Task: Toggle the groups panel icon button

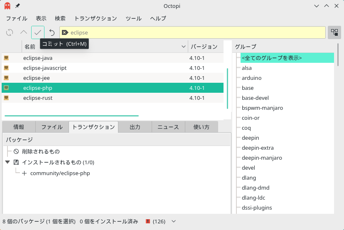Action: point(334,32)
